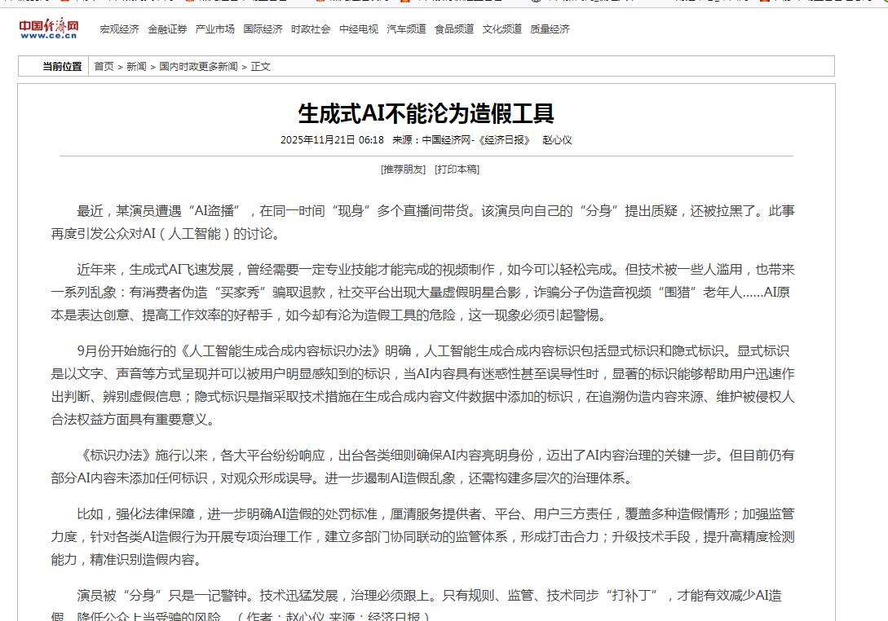The width and height of the screenshot is (888, 621).
Task: Open the 宏观经济 navigation channel
Action: (x=119, y=29)
